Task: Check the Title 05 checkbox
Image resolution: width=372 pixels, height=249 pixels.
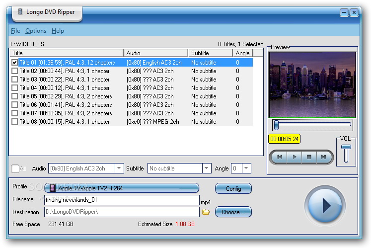Action: 14,96
